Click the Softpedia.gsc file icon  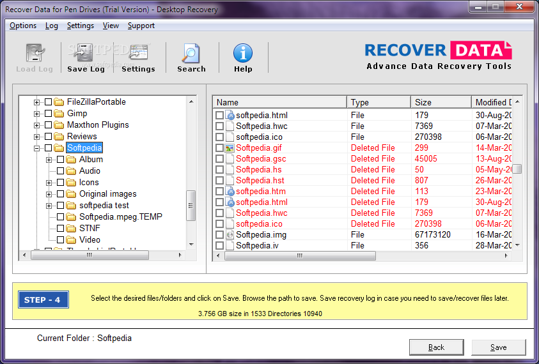click(x=230, y=158)
